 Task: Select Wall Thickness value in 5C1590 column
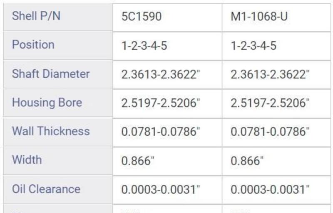pos(161,132)
